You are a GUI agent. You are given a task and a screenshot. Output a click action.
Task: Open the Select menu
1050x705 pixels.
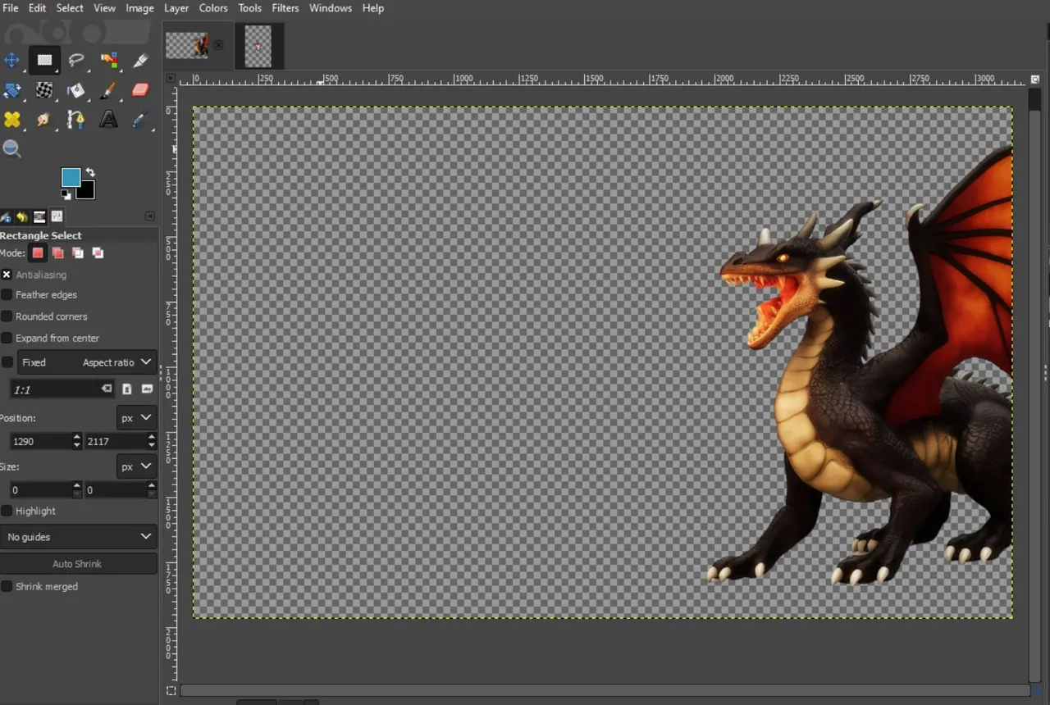point(70,8)
